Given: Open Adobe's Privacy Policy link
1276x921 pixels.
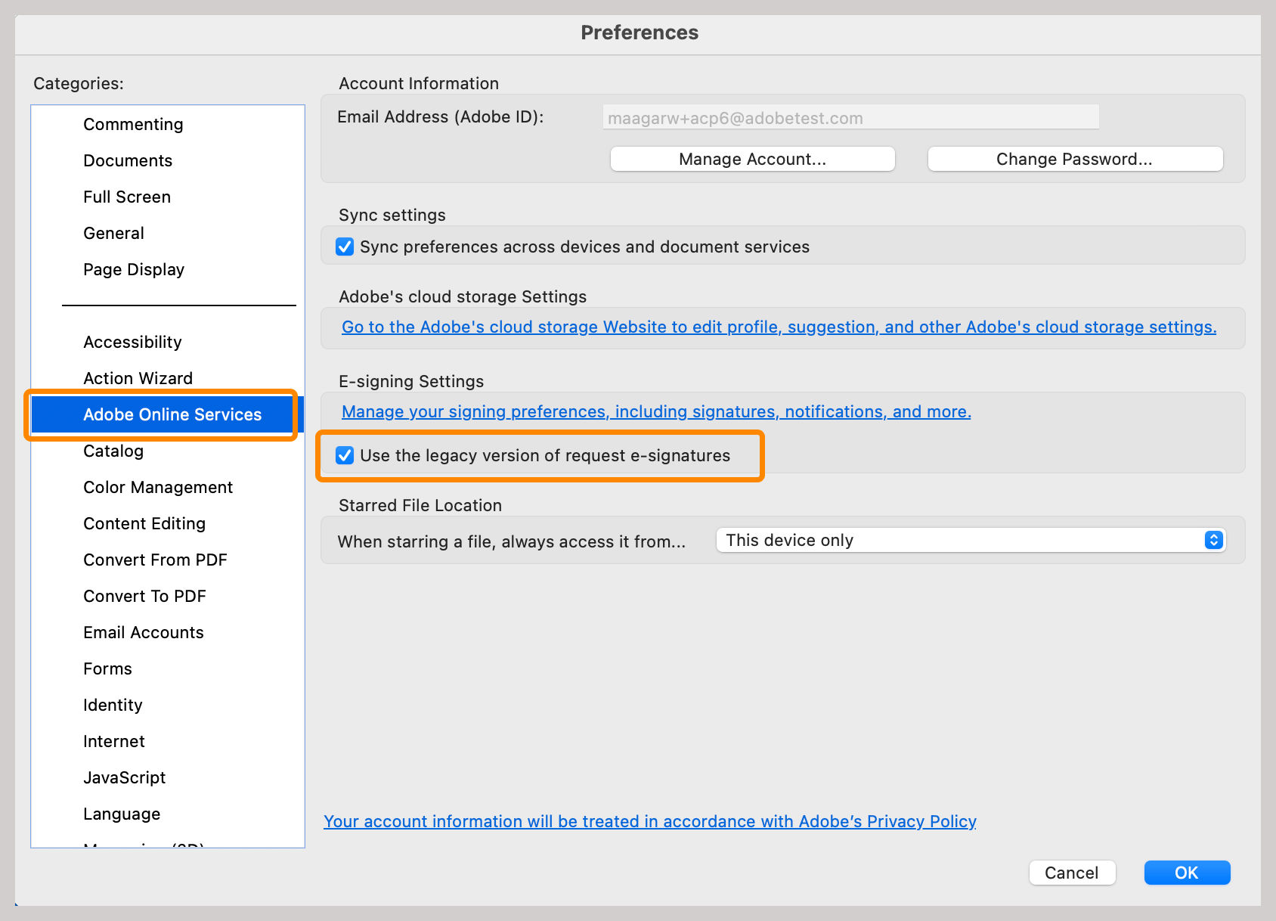Looking at the screenshot, I should [649, 821].
